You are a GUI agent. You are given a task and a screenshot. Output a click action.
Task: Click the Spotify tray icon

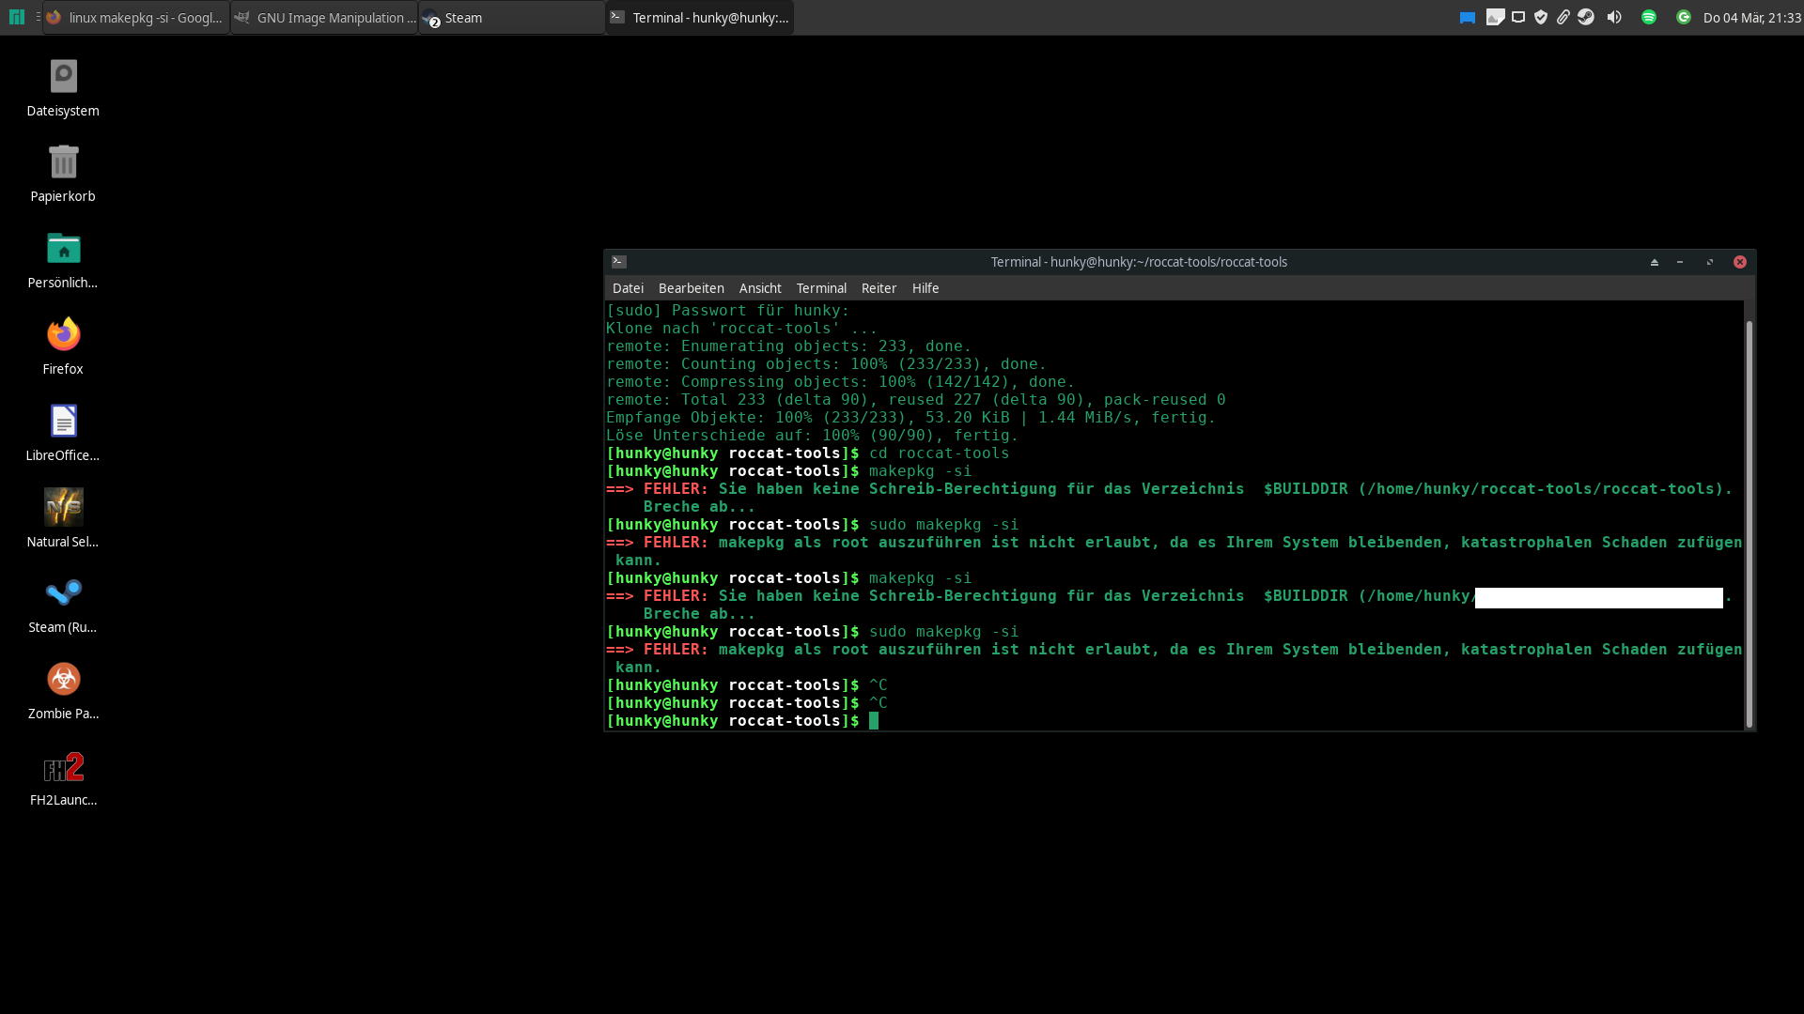click(x=1649, y=17)
